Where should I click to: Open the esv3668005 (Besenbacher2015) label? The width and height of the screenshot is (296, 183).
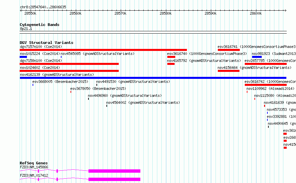click(60, 82)
